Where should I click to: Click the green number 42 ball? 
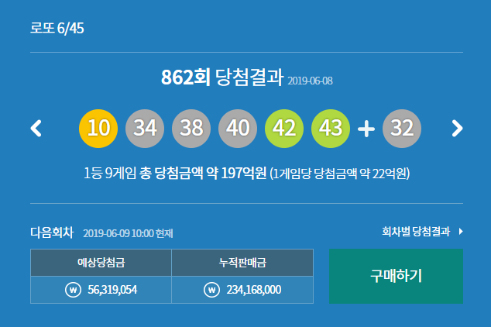click(x=284, y=129)
